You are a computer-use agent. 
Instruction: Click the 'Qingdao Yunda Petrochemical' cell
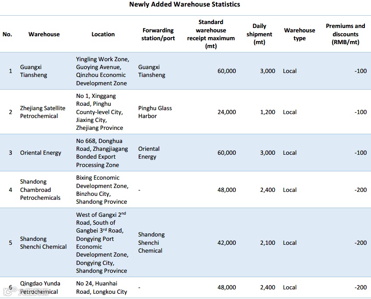40,288
